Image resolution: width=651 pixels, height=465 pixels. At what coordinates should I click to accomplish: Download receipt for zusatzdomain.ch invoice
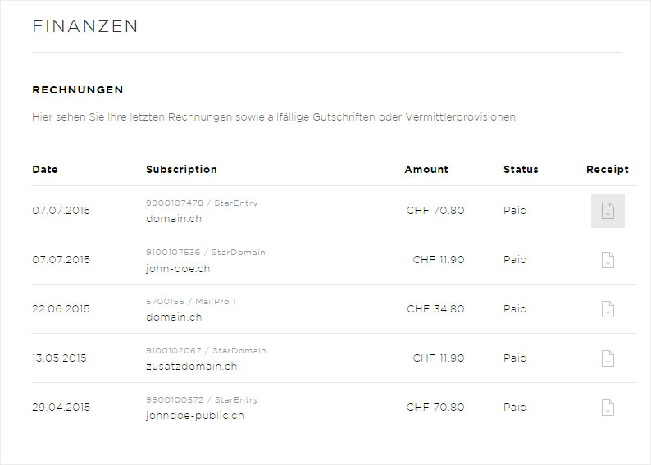tap(608, 358)
